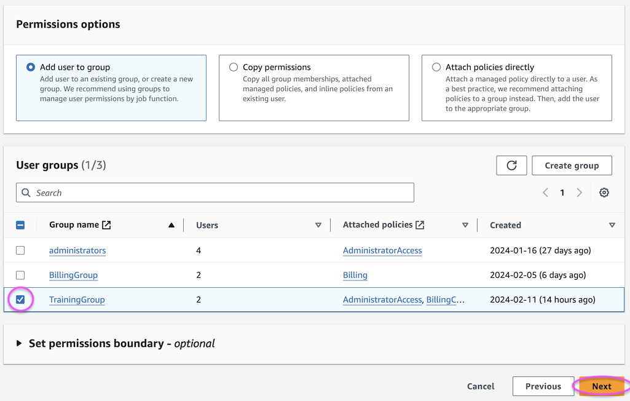Click the previous page arrow in pagination

[545, 193]
